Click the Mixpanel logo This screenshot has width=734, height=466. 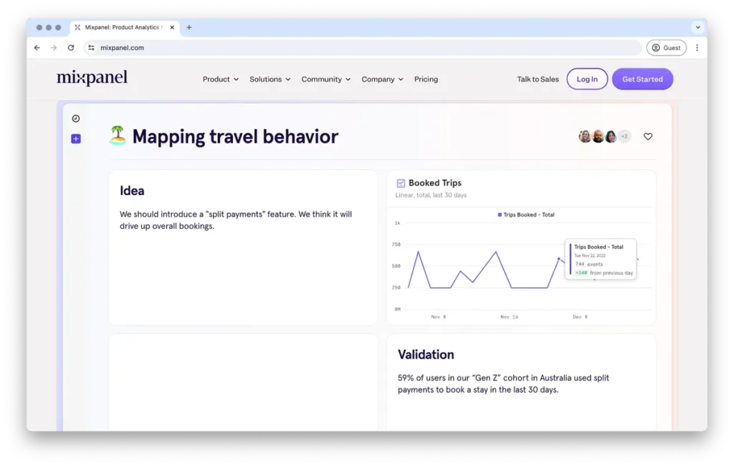coord(92,77)
